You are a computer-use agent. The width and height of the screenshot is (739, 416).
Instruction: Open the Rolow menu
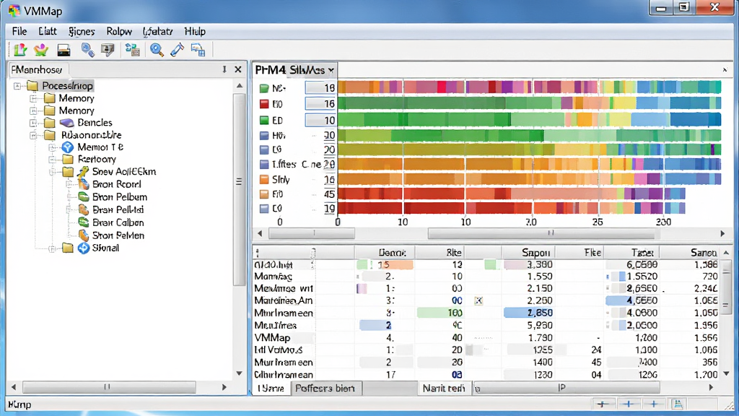pyautogui.click(x=119, y=32)
